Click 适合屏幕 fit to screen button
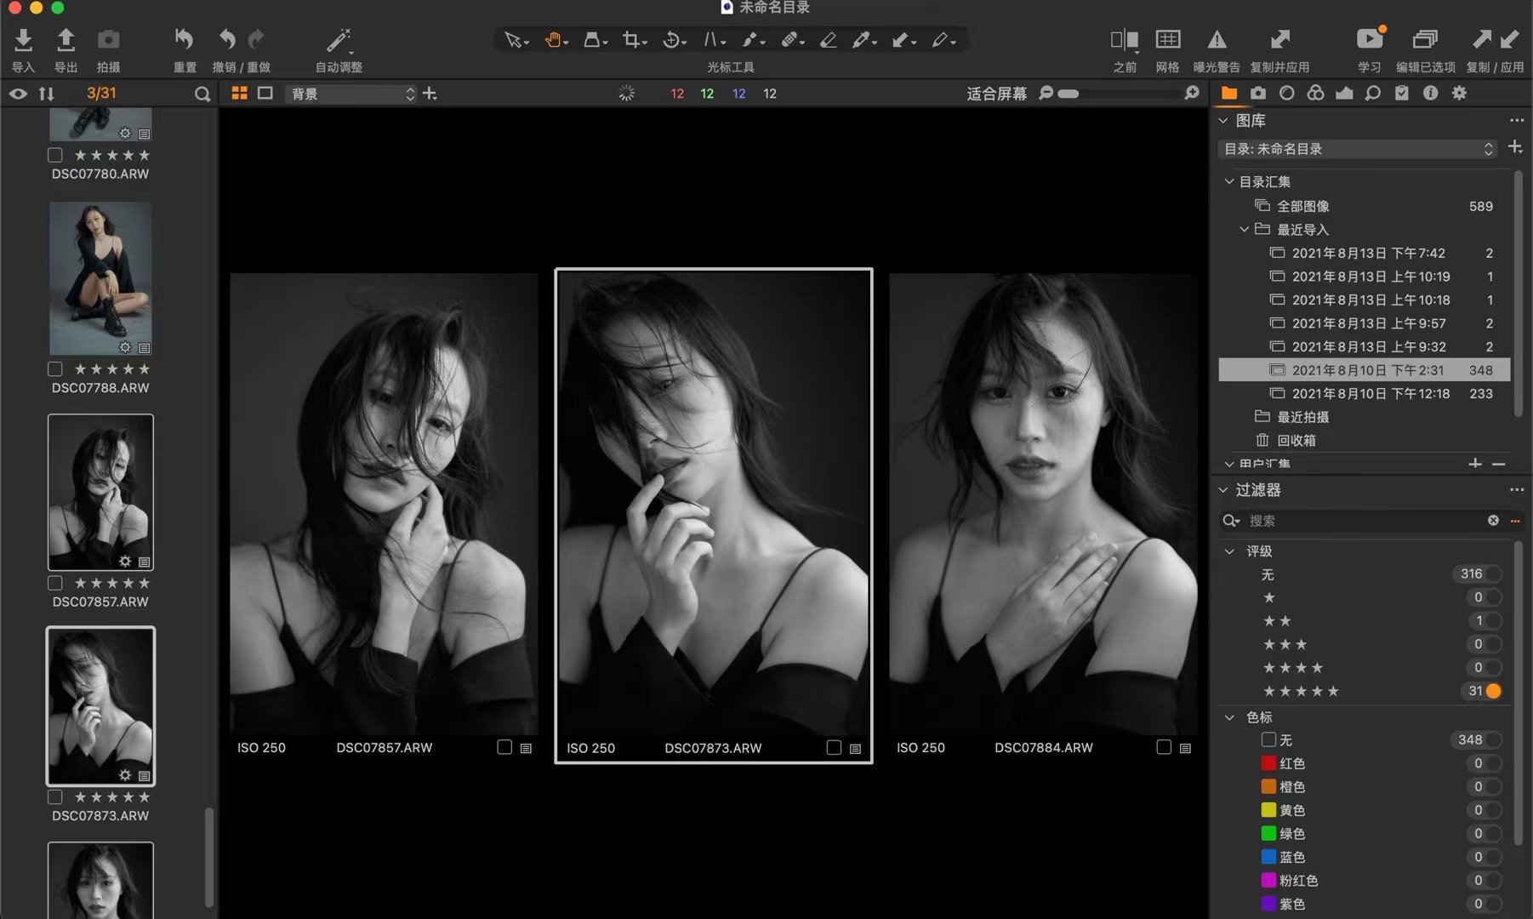The height and width of the screenshot is (919, 1533). [x=996, y=94]
